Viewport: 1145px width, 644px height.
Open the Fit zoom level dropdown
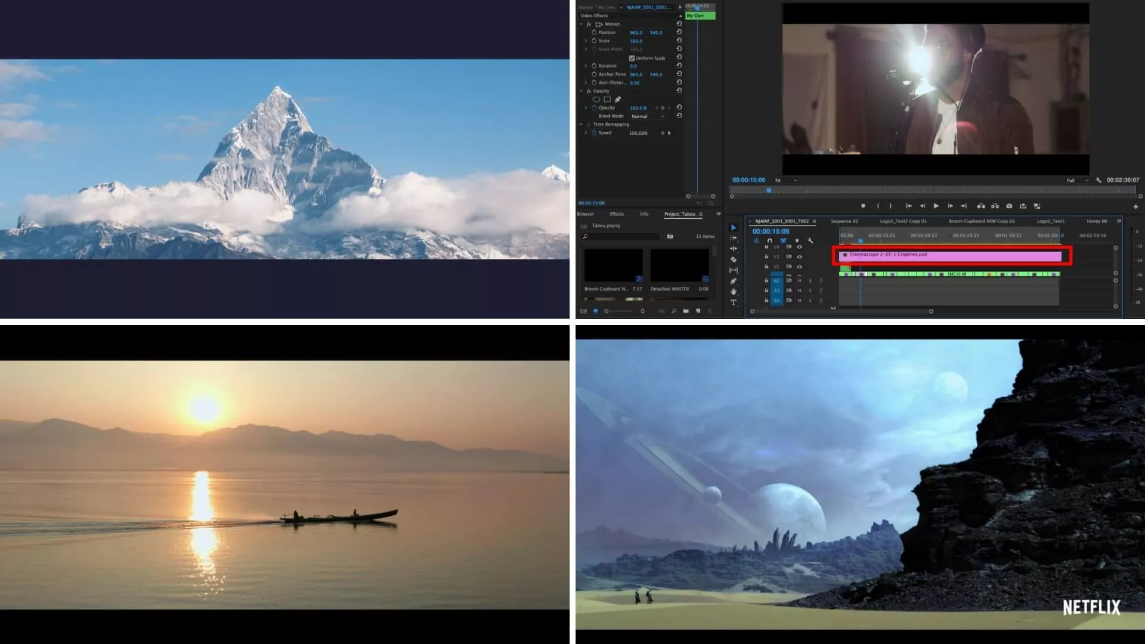[x=785, y=180]
